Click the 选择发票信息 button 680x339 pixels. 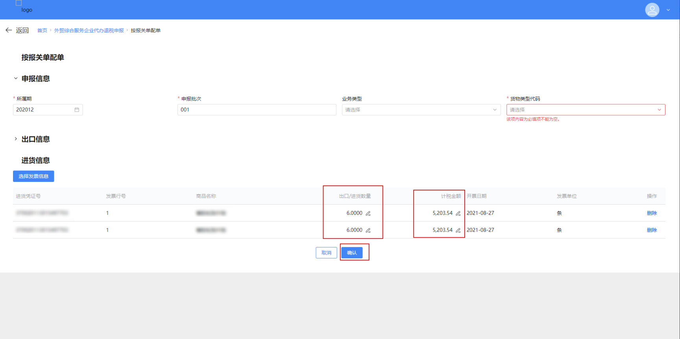click(x=33, y=176)
